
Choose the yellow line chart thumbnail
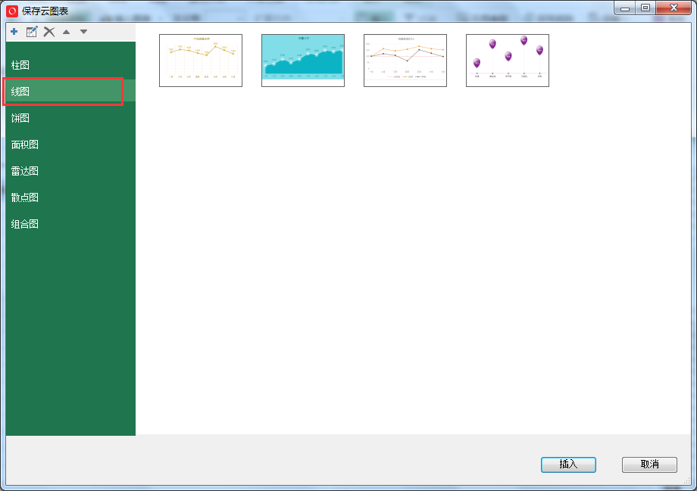click(201, 61)
